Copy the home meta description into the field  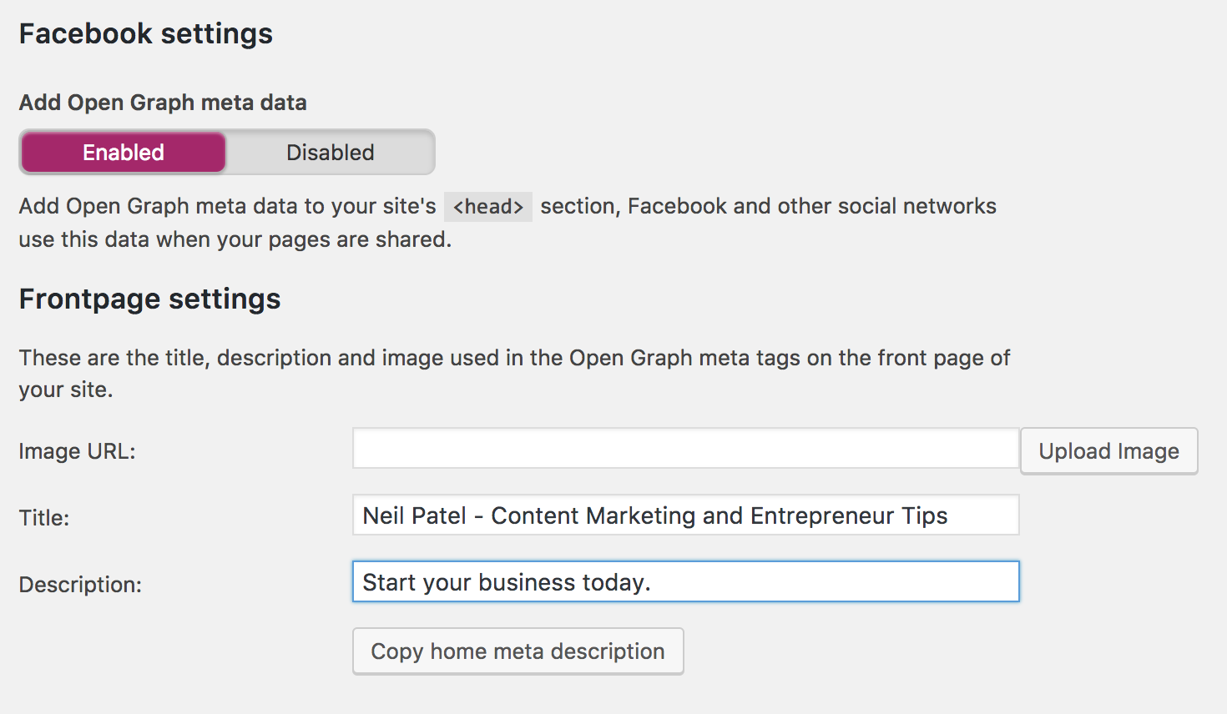(518, 651)
